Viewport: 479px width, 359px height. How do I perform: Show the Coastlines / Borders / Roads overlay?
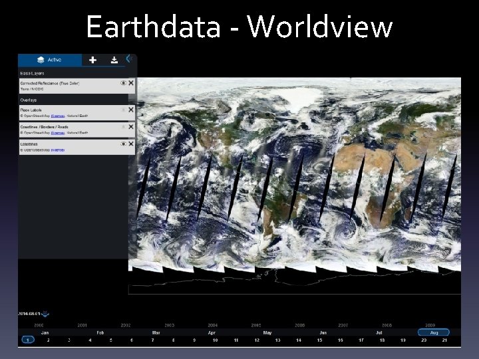123,127
